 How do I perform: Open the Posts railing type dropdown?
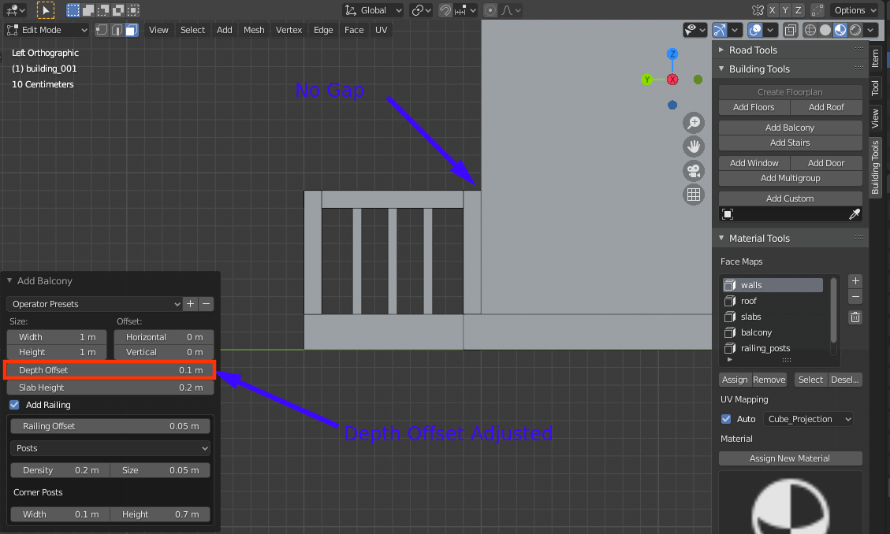[110, 448]
